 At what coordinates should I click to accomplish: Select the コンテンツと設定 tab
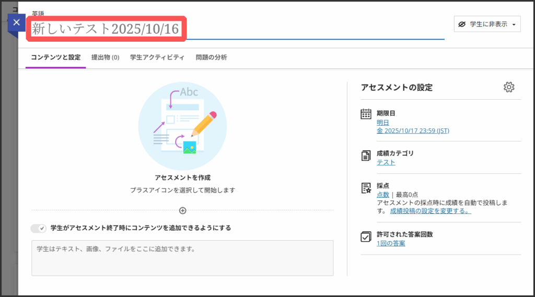pos(55,57)
